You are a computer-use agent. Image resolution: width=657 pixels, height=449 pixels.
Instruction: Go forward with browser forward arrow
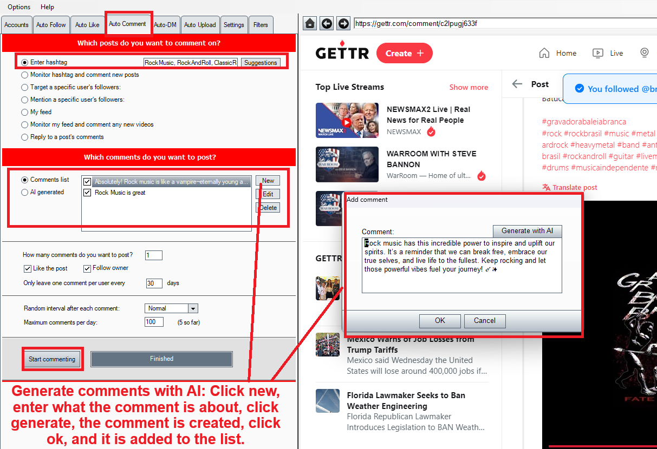click(x=343, y=23)
